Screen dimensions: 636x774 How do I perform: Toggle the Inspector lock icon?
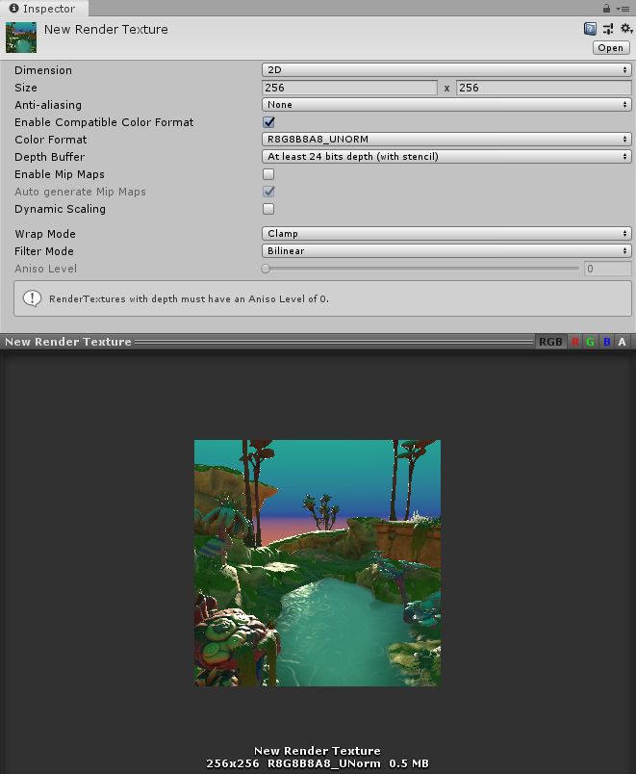pyautogui.click(x=607, y=9)
